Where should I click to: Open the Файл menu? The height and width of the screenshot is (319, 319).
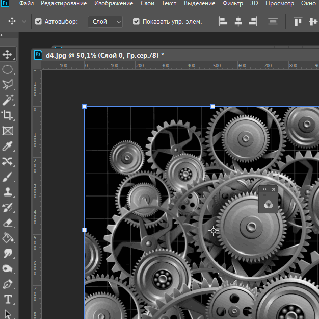26,3
